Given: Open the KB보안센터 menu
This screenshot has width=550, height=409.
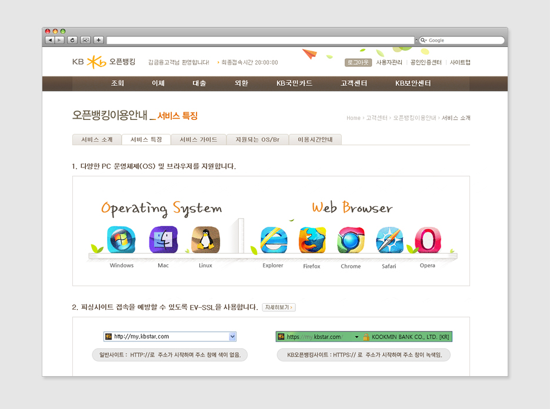Looking at the screenshot, I should [413, 83].
